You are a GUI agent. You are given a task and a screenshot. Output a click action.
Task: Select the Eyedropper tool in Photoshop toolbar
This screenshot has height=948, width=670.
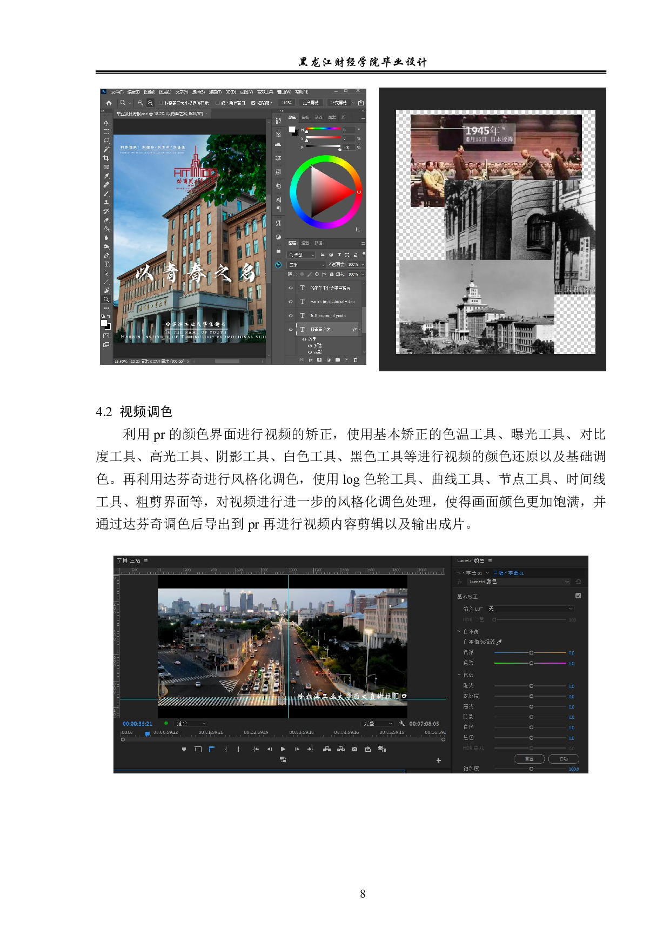pos(106,176)
